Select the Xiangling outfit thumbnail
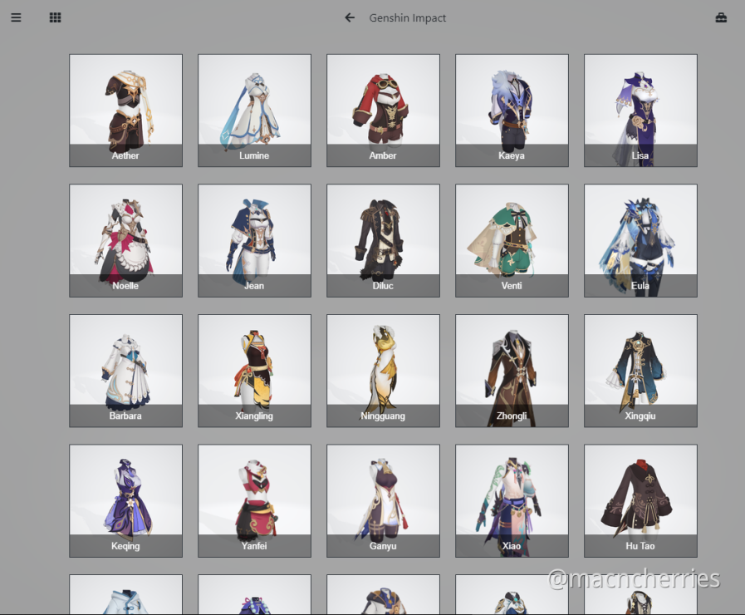 [x=255, y=371]
